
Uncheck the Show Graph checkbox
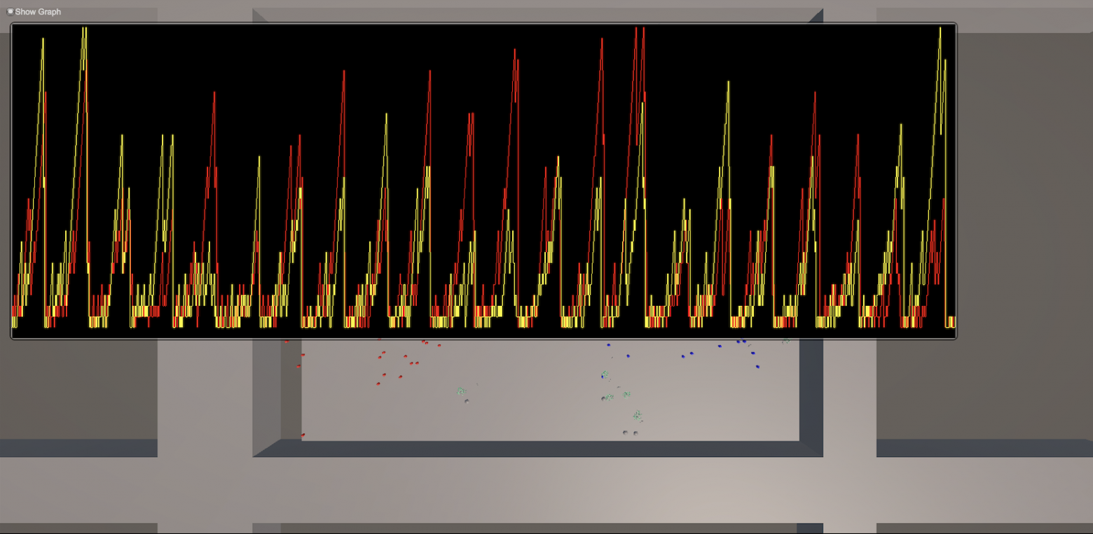pyautogui.click(x=10, y=11)
